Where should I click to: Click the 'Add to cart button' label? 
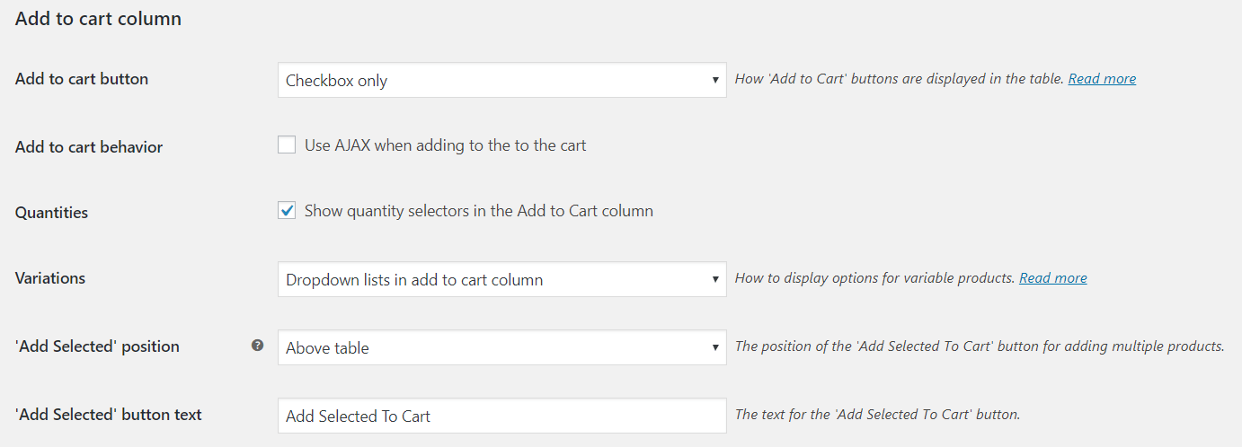(x=82, y=79)
